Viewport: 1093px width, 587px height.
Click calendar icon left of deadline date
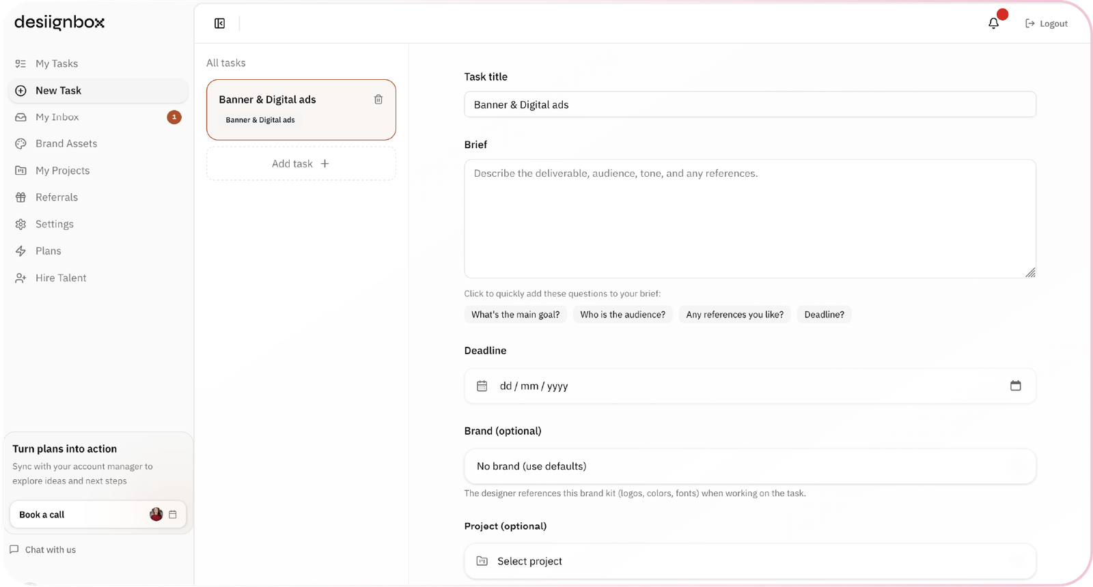(482, 386)
